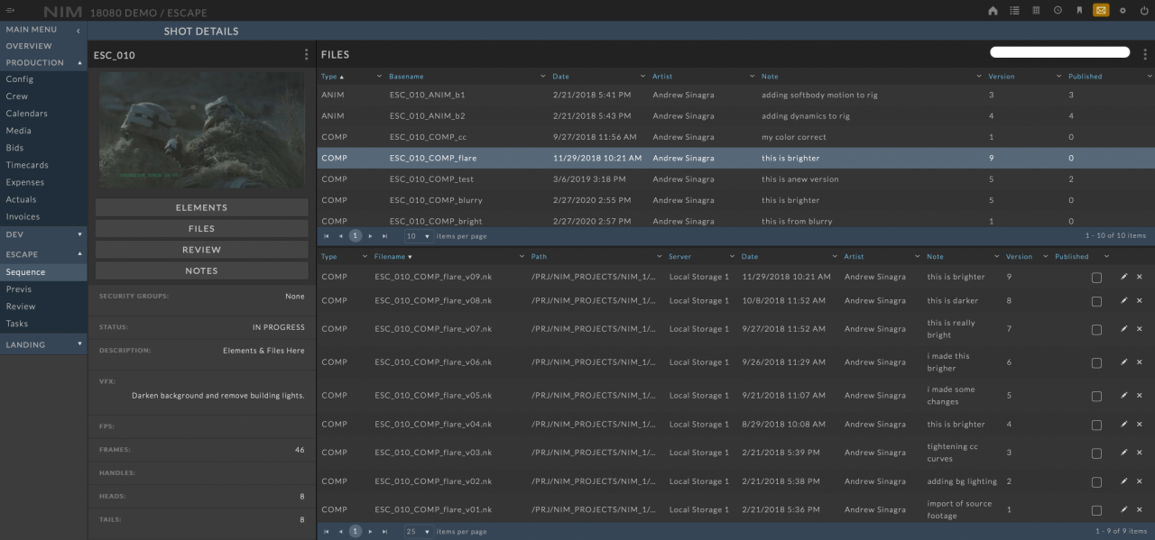The height and width of the screenshot is (540, 1155).
Task: Enable Published checkbox for flare_v01.nk
Action: click(1096, 510)
